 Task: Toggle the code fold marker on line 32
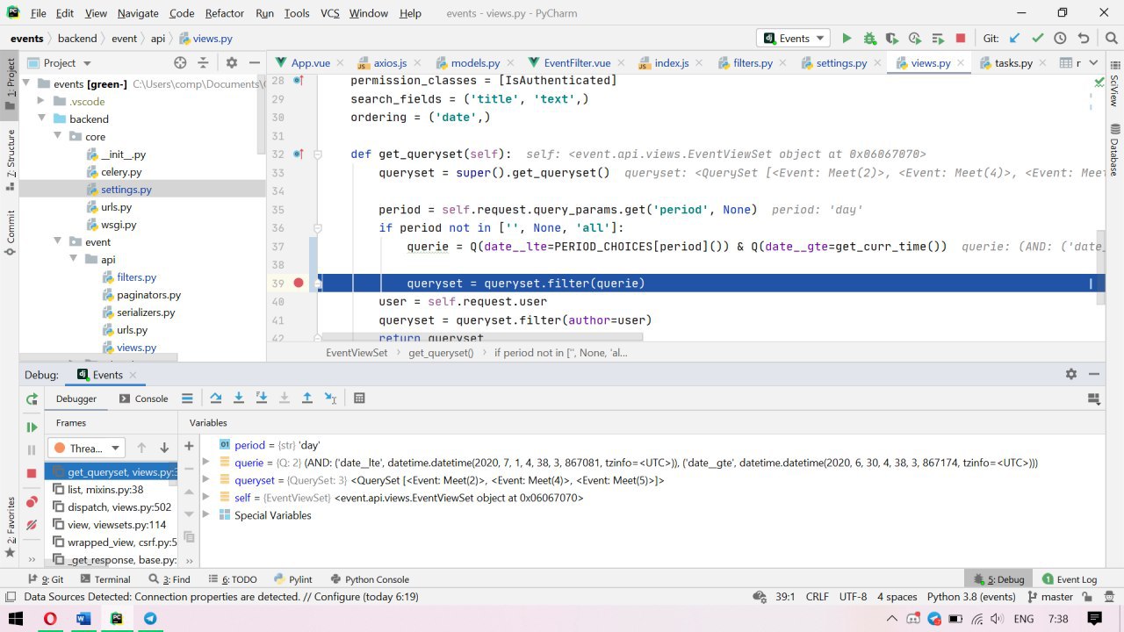(x=318, y=154)
